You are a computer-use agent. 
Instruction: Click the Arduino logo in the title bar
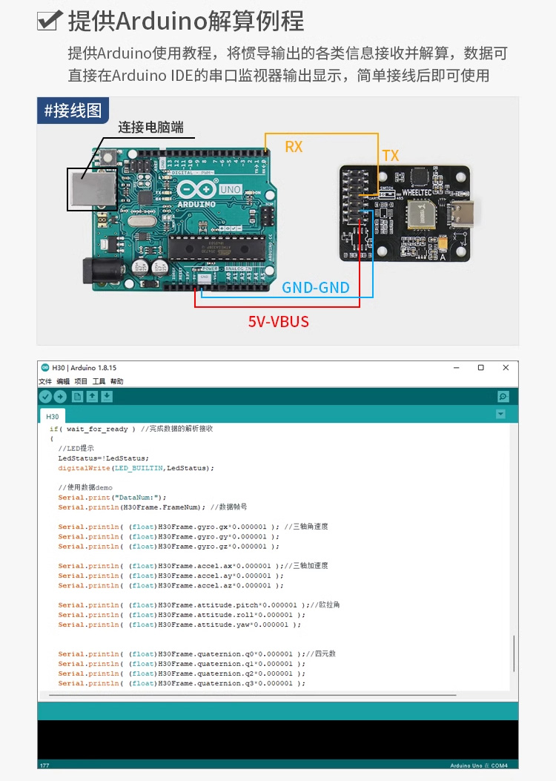click(x=44, y=368)
